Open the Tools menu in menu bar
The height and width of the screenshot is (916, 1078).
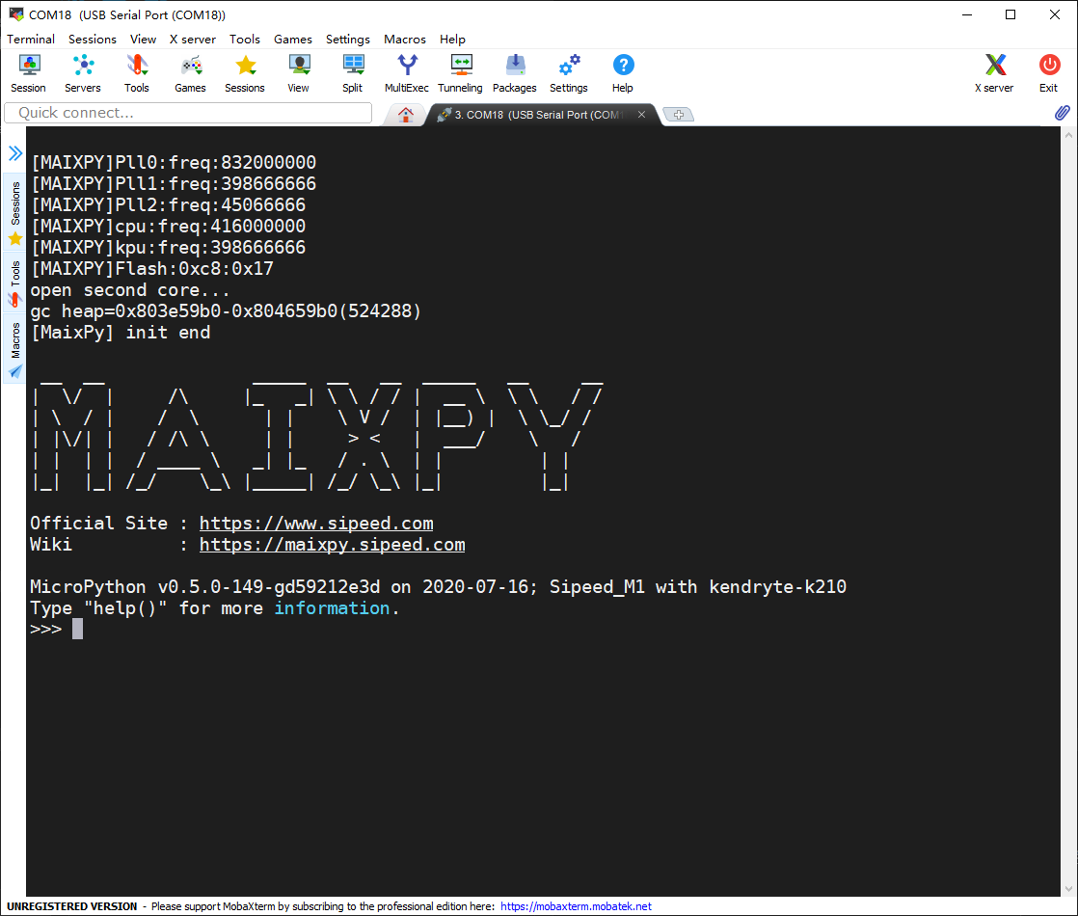245,40
